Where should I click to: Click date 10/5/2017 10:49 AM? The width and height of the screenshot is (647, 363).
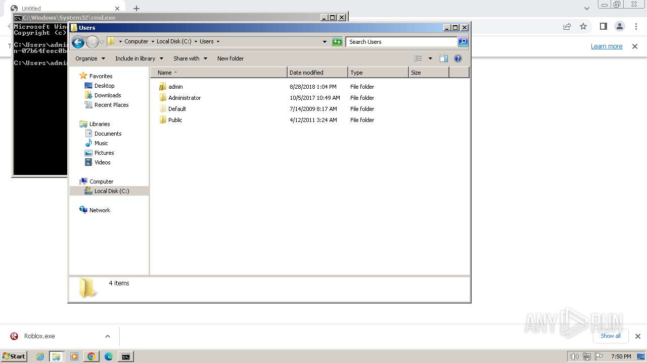315,98
